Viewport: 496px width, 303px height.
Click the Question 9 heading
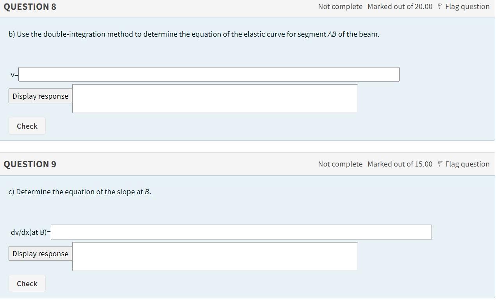(x=29, y=164)
